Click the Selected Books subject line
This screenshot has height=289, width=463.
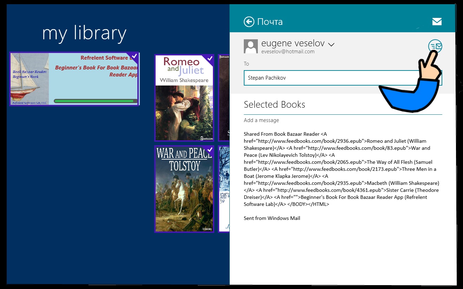point(274,105)
